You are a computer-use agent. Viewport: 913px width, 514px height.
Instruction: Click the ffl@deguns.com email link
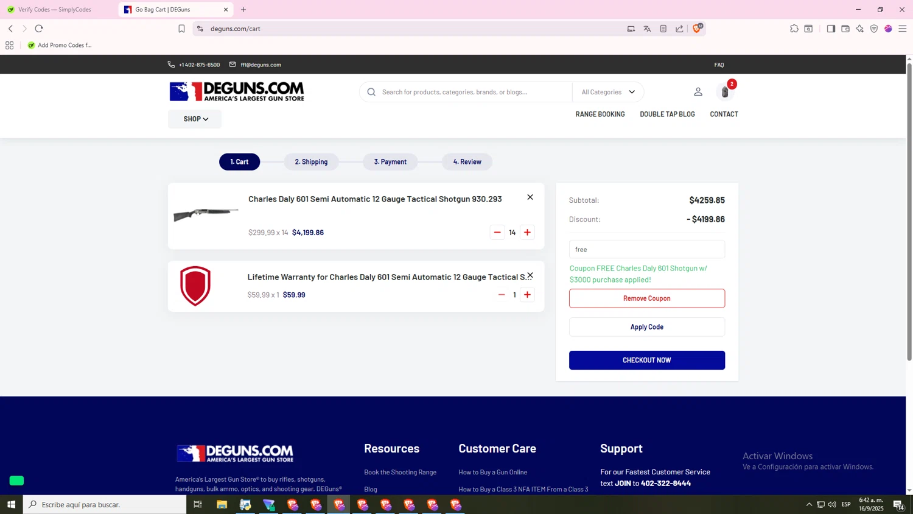coord(261,65)
